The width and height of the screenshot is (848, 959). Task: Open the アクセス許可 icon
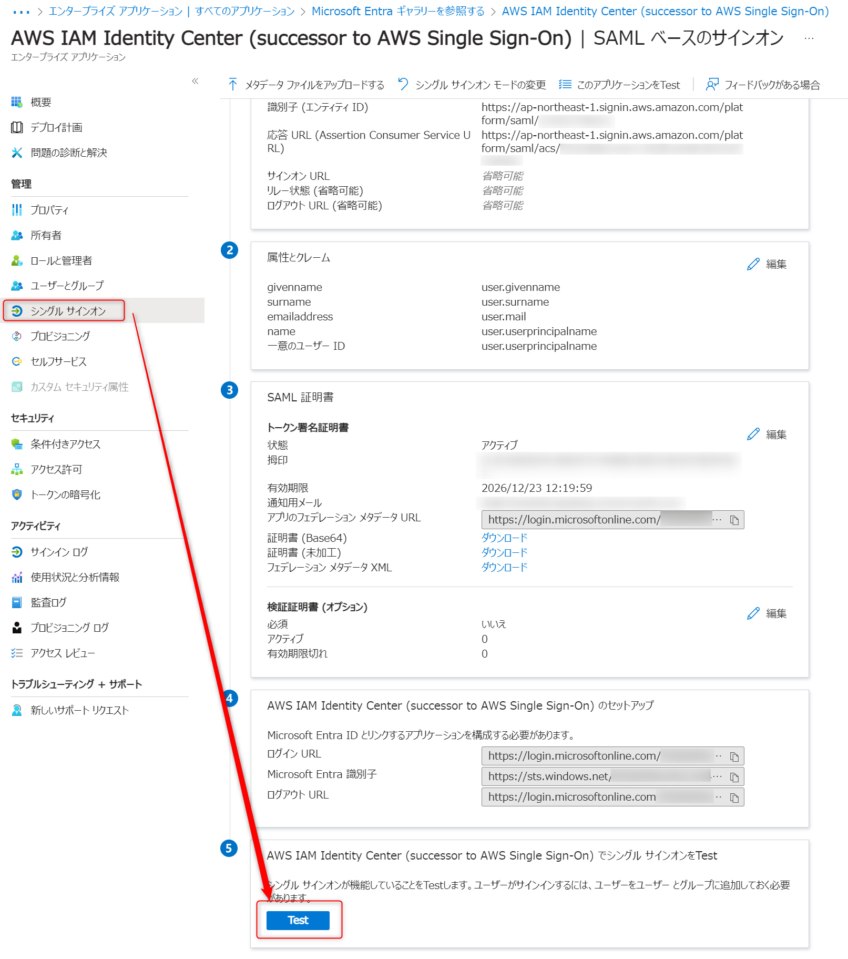pos(17,469)
